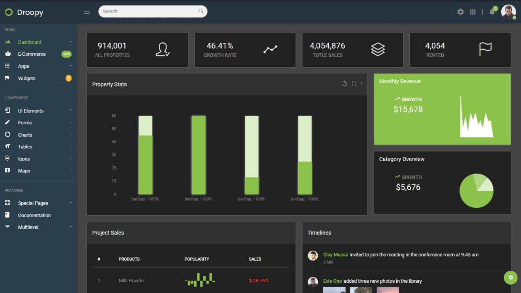Refresh the Property Stats panel
Viewport: 521px width, 293px height.
tap(344, 84)
